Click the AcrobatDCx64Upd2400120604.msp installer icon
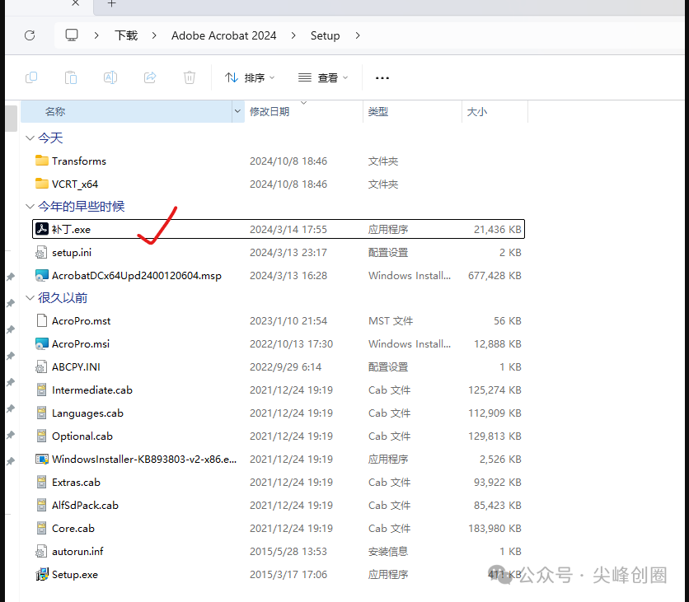 pyautogui.click(x=42, y=275)
